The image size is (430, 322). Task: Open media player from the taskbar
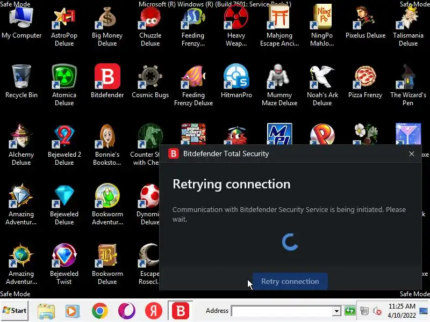pos(73,311)
